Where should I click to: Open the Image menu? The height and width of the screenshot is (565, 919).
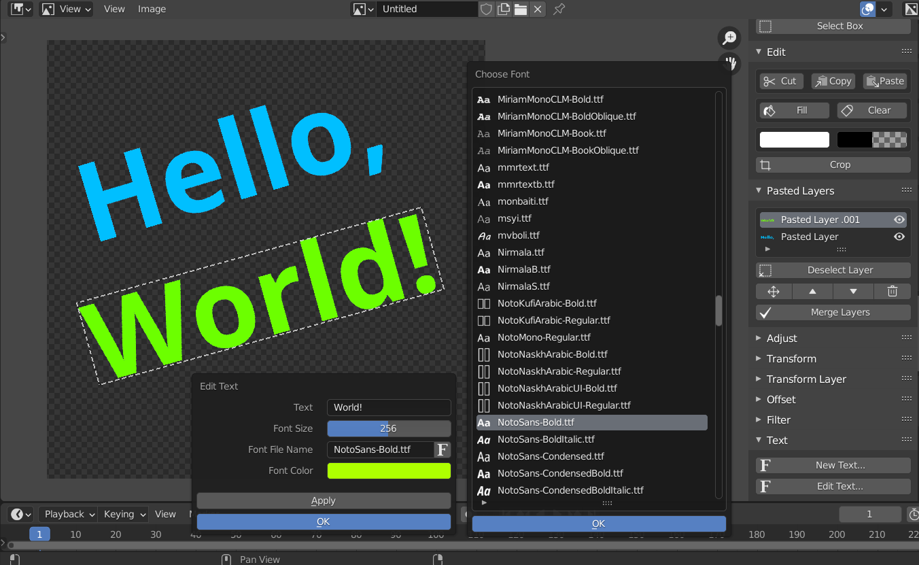click(152, 9)
